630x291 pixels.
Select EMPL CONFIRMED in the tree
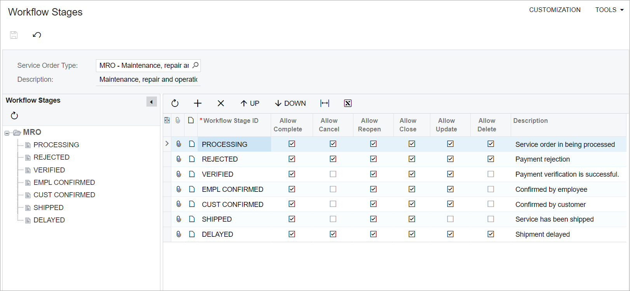(x=64, y=182)
